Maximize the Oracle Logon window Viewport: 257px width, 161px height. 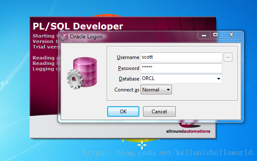(x=216, y=35)
